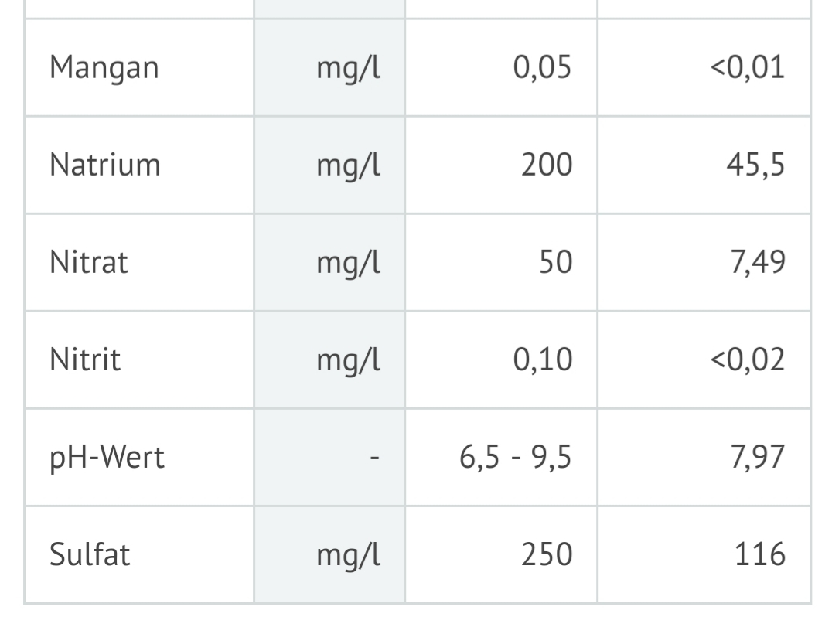The height and width of the screenshot is (634, 832).
Task: Select Nitrit's measured value <0,02
Action: pos(747,360)
